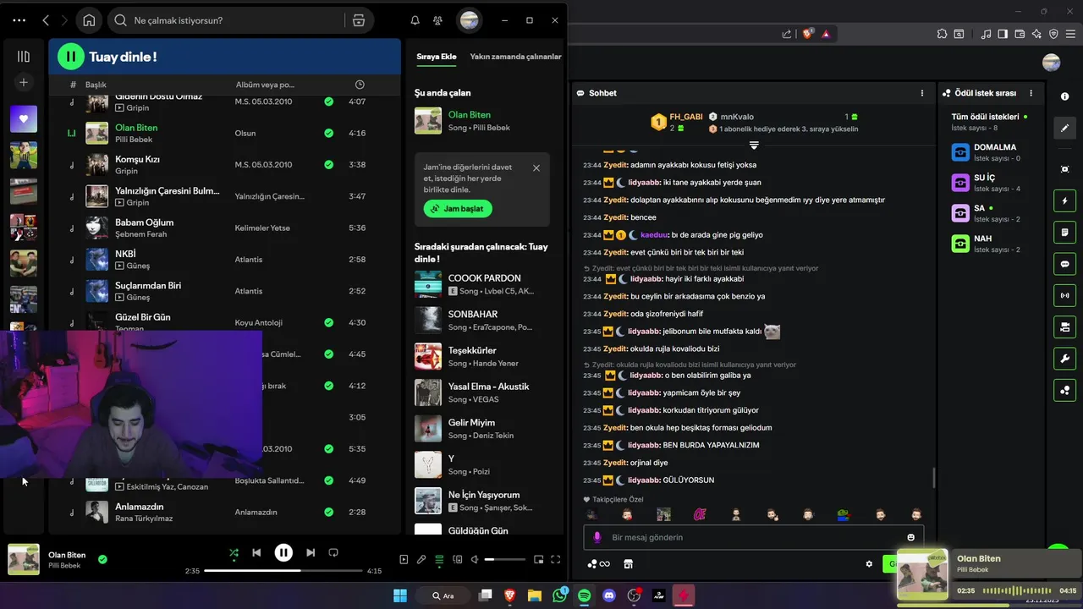Open the chat bubble icon in Kick sidebar
Image resolution: width=1083 pixels, height=609 pixels.
pyautogui.click(x=1065, y=264)
